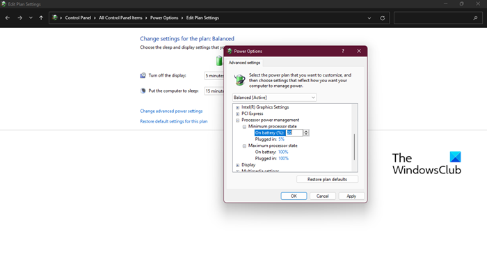Go up one level with the up arrow
The width and height of the screenshot is (487, 257).
41,18
